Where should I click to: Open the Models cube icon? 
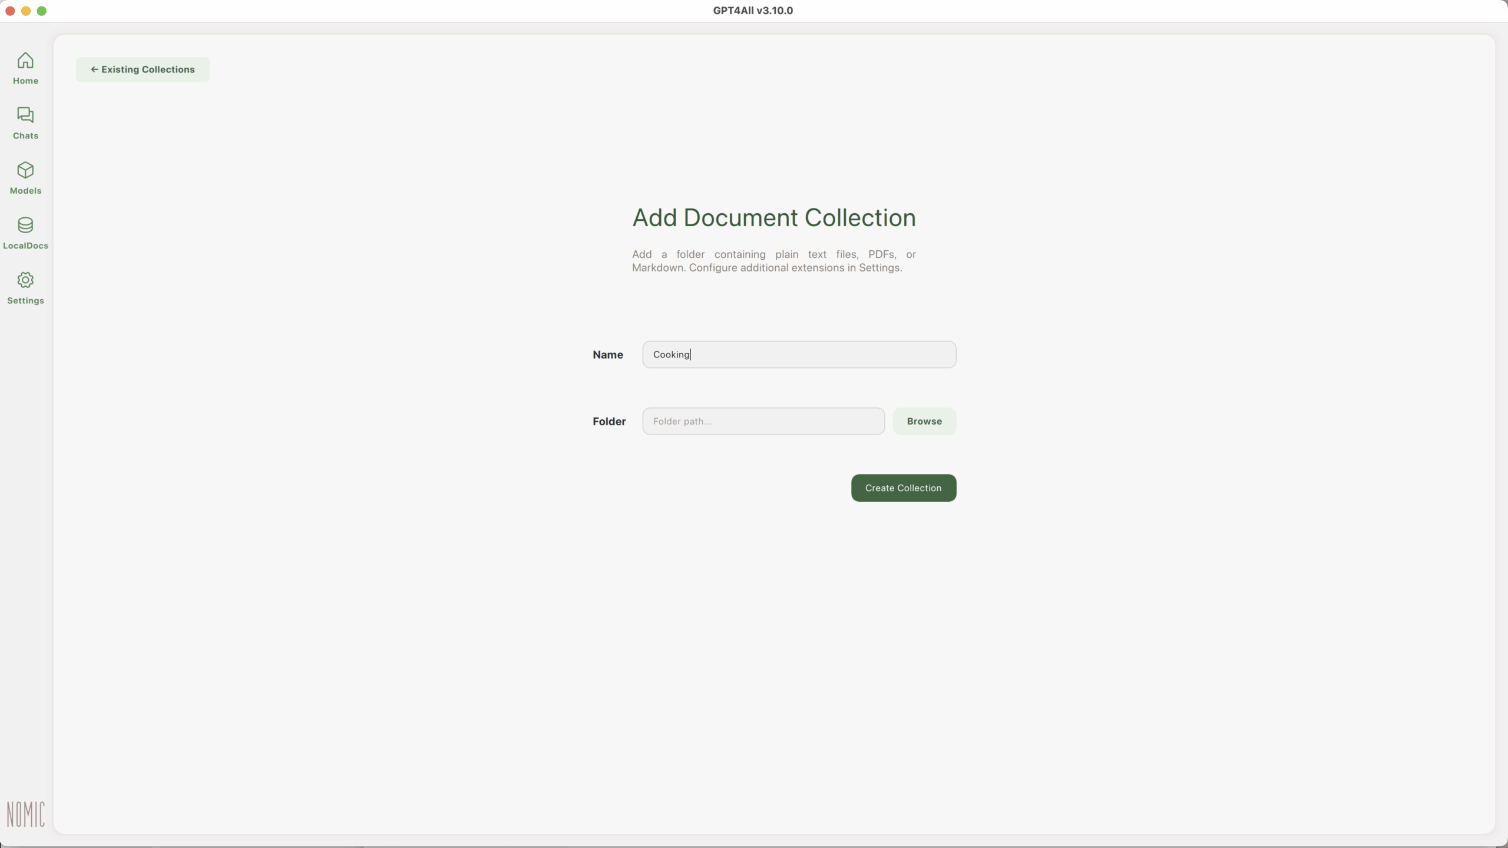(x=25, y=170)
